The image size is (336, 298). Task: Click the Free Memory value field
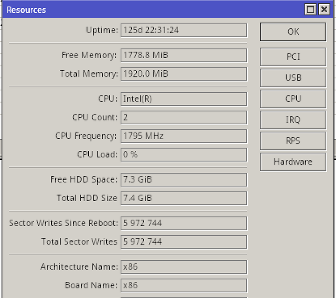(x=184, y=55)
